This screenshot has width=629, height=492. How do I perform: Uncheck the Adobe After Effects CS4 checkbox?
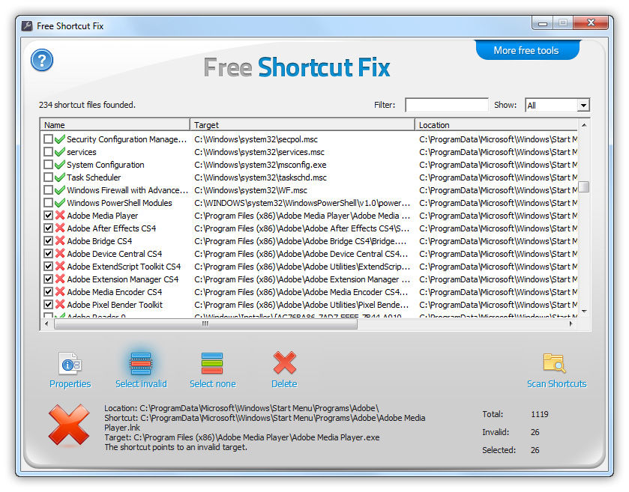click(x=48, y=228)
